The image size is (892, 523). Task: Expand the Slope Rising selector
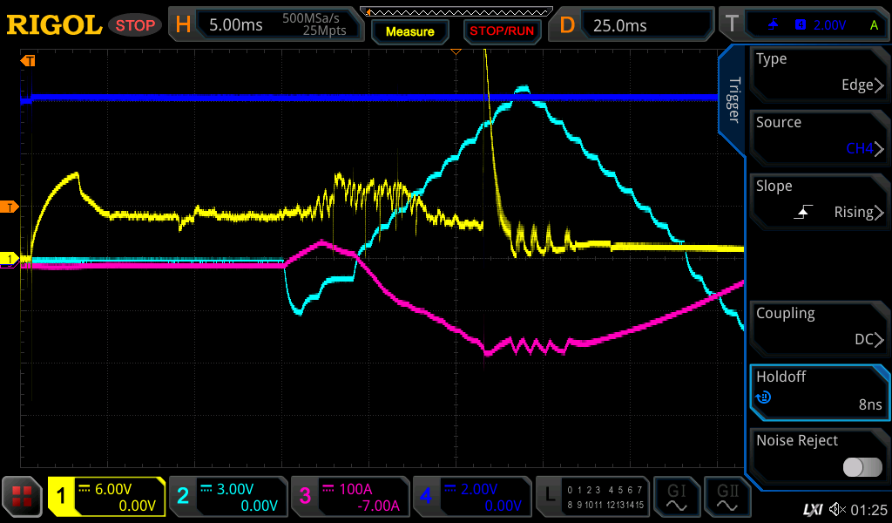pos(819,200)
